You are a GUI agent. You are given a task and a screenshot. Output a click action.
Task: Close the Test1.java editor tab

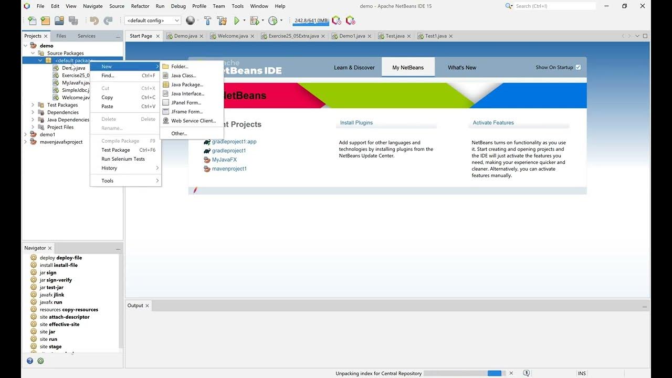451,36
